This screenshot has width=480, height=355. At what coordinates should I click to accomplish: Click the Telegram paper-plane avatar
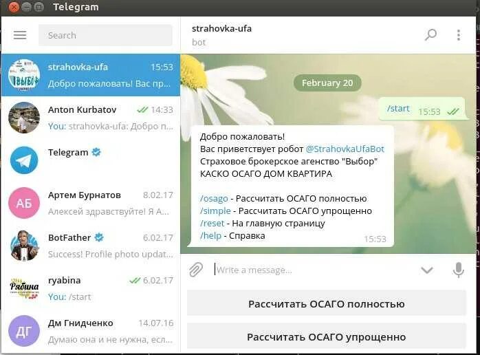click(x=24, y=160)
